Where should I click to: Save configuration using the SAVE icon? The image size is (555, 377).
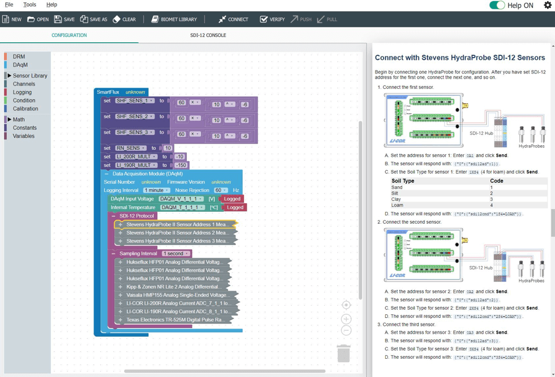pos(58,19)
